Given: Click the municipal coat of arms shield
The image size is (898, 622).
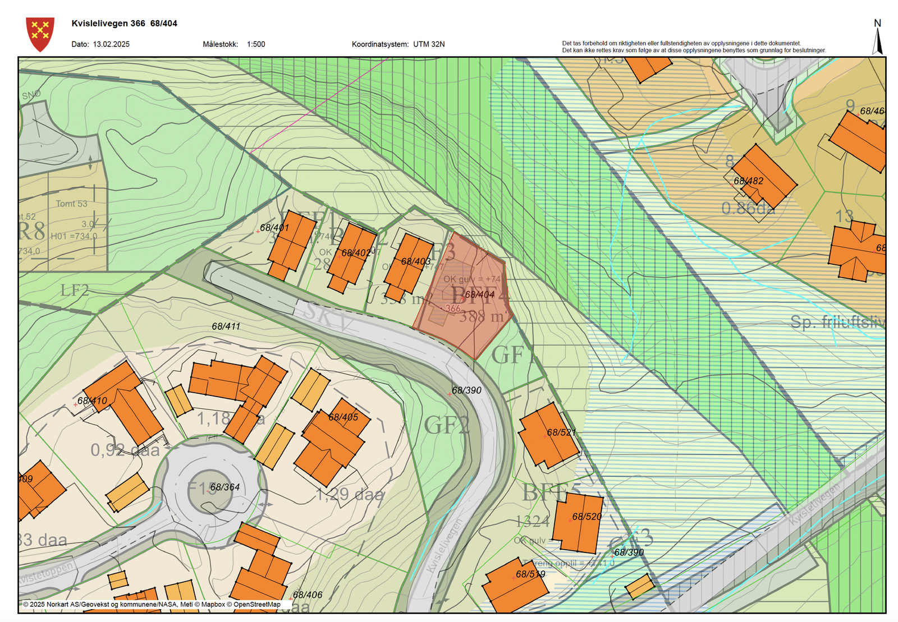Looking at the screenshot, I should [40, 34].
